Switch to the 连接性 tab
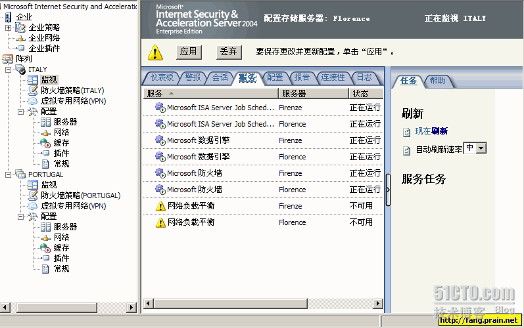Screen dimensions: 524x328 coord(333,77)
